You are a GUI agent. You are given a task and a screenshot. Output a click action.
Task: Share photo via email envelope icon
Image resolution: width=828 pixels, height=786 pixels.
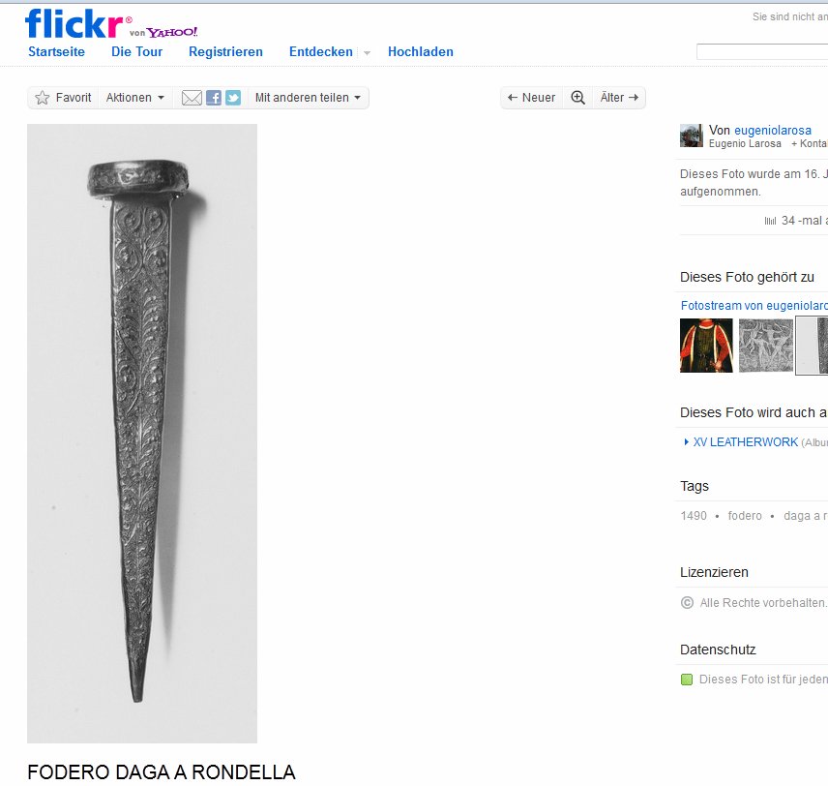192,98
